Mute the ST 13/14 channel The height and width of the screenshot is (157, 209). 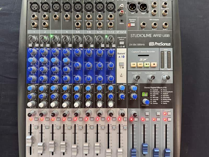coord(125,119)
